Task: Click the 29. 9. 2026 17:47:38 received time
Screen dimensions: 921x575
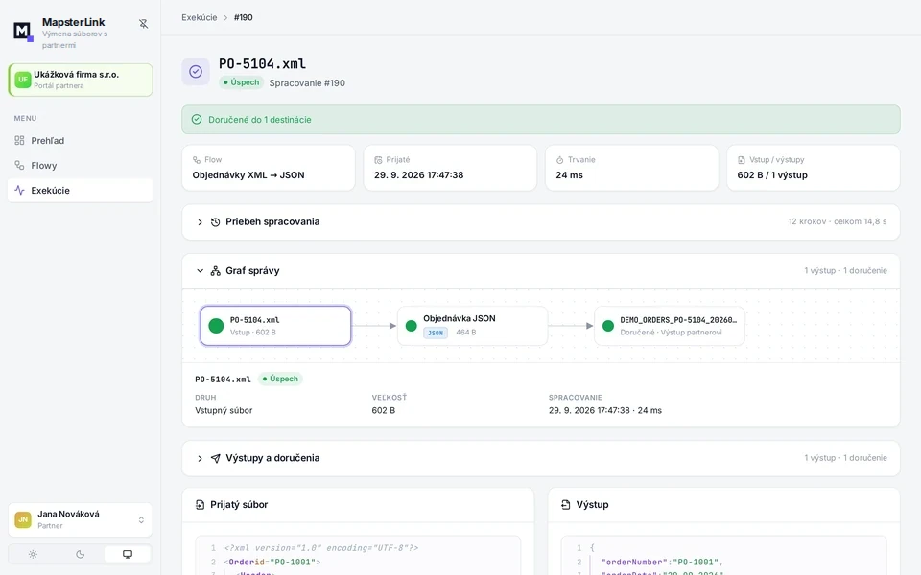Action: tap(419, 174)
